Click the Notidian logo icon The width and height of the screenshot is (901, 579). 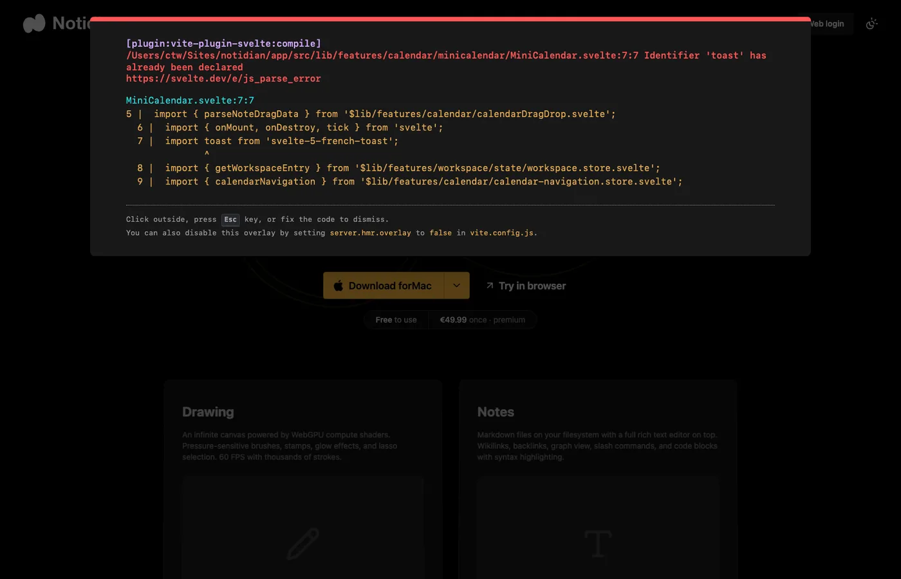point(34,23)
